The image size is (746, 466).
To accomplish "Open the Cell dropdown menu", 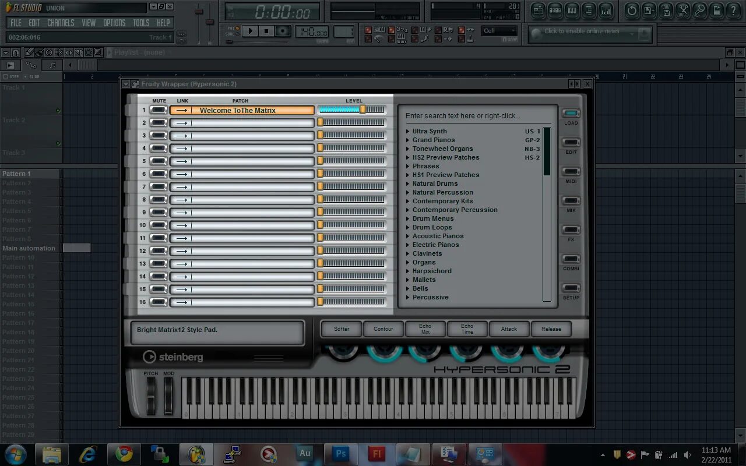I will coord(500,30).
